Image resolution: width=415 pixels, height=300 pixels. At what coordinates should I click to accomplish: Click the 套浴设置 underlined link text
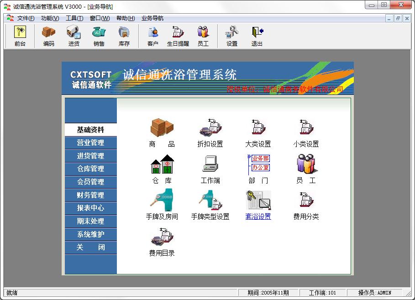[258, 216]
